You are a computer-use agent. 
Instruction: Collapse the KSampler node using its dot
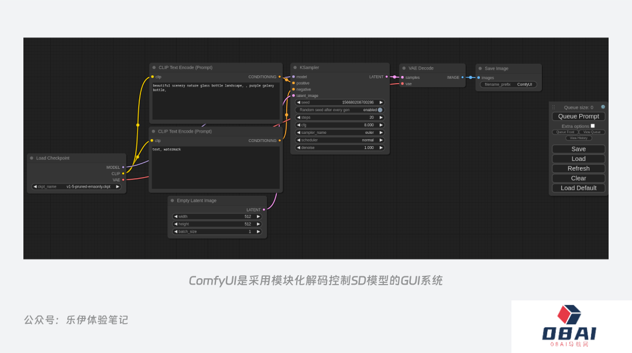point(295,68)
